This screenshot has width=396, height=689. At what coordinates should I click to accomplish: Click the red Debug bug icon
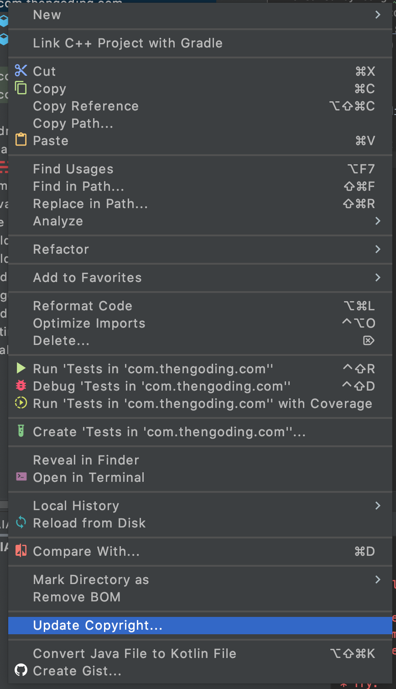tap(21, 386)
